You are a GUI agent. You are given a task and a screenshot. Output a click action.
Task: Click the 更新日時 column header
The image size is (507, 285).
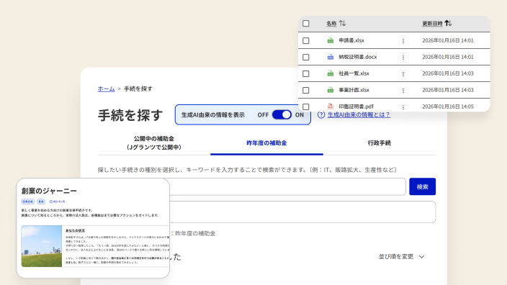click(x=432, y=23)
